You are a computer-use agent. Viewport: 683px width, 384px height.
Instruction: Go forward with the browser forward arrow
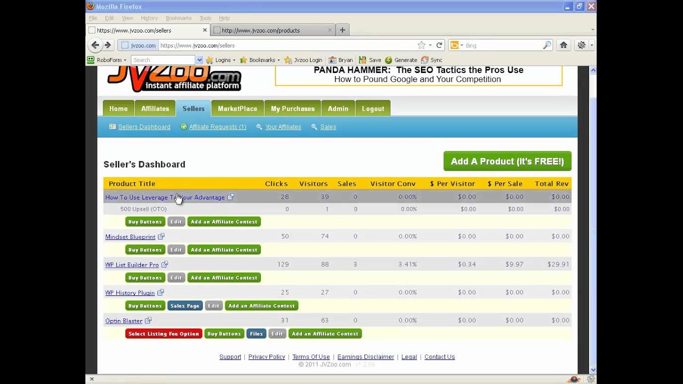[108, 45]
